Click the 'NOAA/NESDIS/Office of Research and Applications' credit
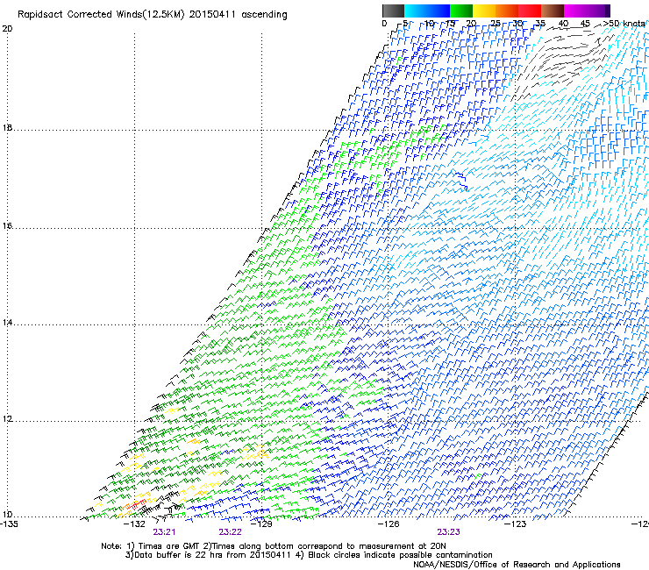Viewport: 649px width, 570px height. coord(517,564)
